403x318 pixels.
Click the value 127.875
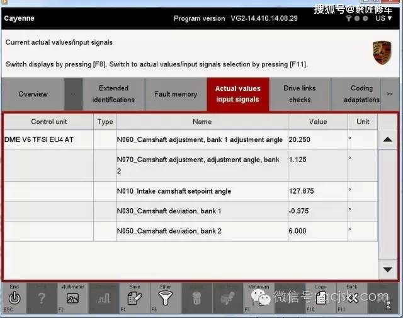(301, 191)
